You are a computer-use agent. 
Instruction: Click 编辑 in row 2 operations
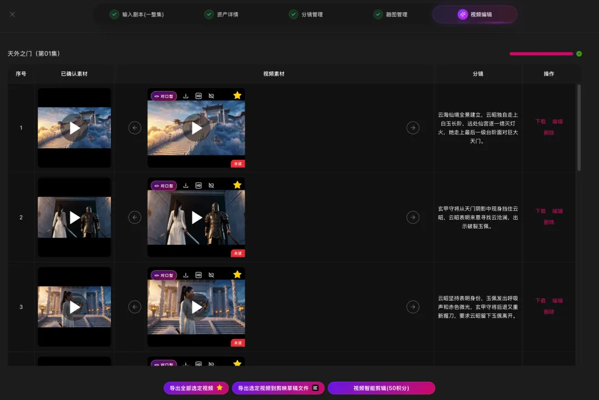click(x=557, y=211)
